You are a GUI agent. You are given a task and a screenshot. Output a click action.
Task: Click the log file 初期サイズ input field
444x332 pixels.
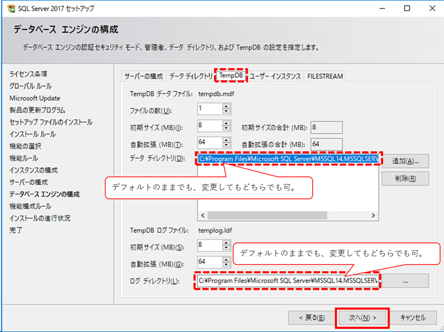[x=210, y=246]
